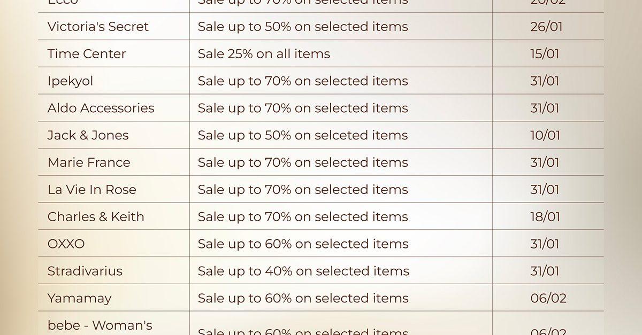Image resolution: width=642 pixels, height=335 pixels.
Task: Select the Aldo Accessories store name
Action: pos(101,108)
